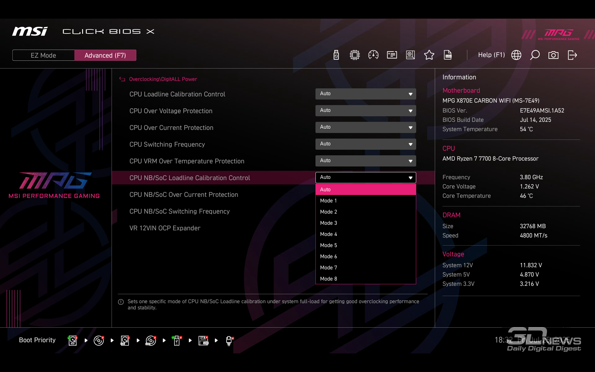Open the speedometer performance icon
Viewport: 595px width, 372px height.
373,55
